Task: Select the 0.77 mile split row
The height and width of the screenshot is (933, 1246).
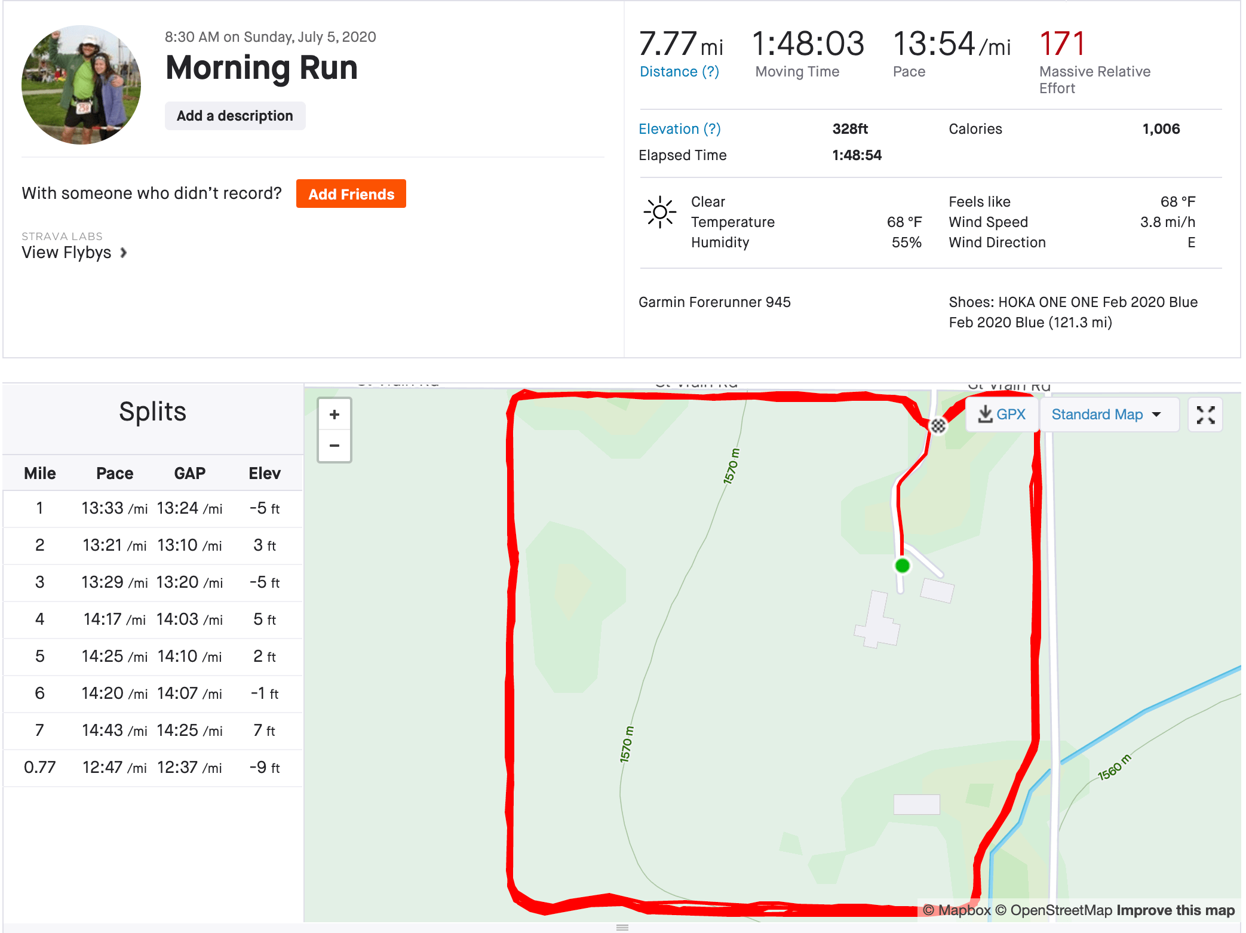Action: click(152, 768)
